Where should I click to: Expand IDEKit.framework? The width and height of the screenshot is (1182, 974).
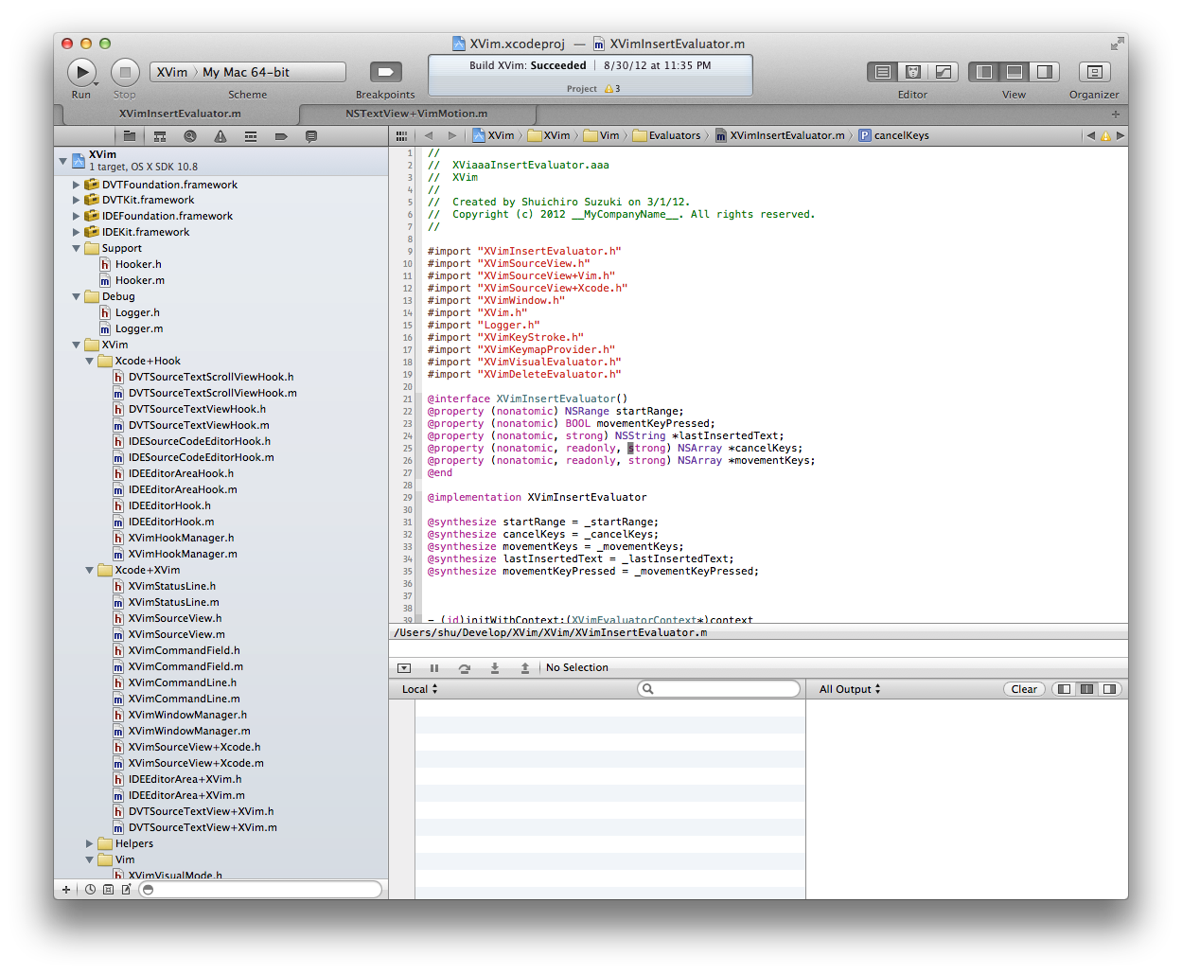77,232
